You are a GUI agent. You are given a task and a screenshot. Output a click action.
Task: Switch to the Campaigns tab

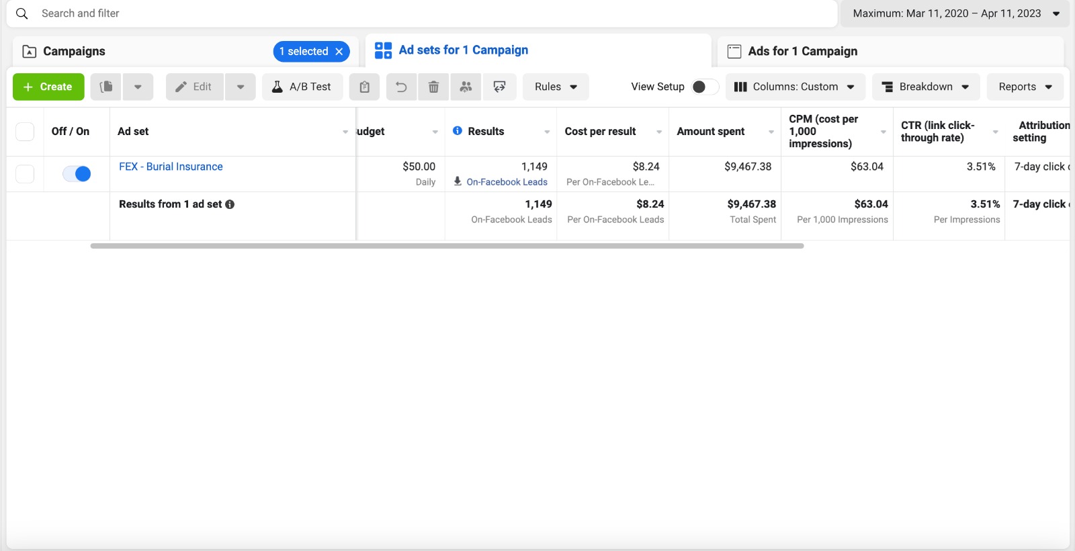(x=74, y=51)
